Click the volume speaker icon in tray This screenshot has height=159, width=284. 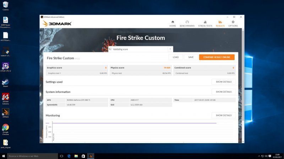coord(266,156)
